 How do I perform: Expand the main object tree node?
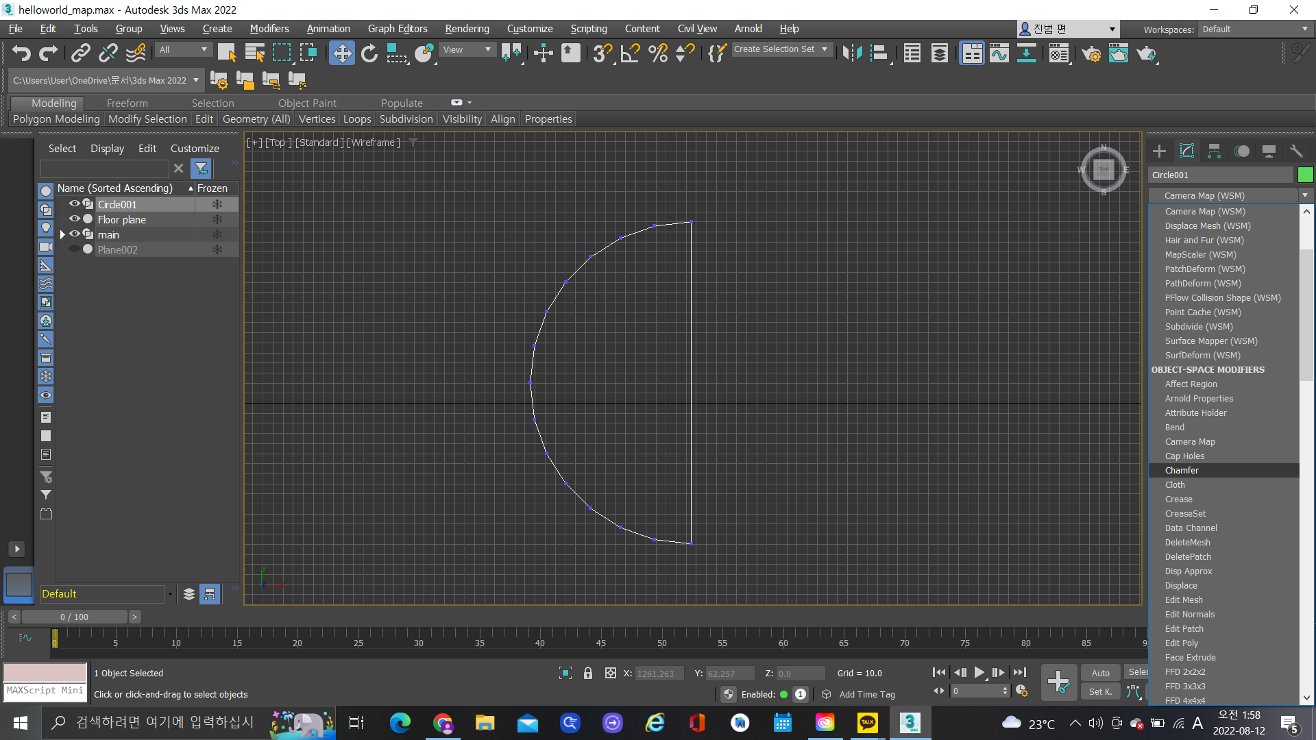63,234
